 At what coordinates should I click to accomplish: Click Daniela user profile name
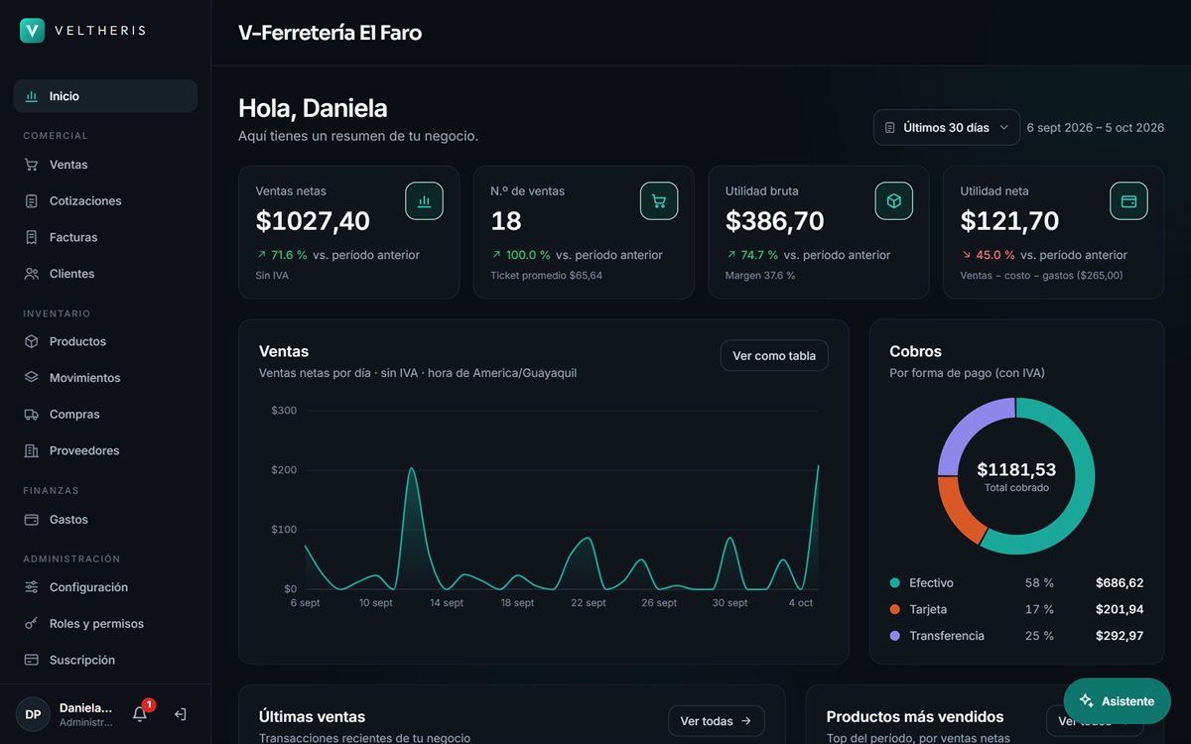85,708
